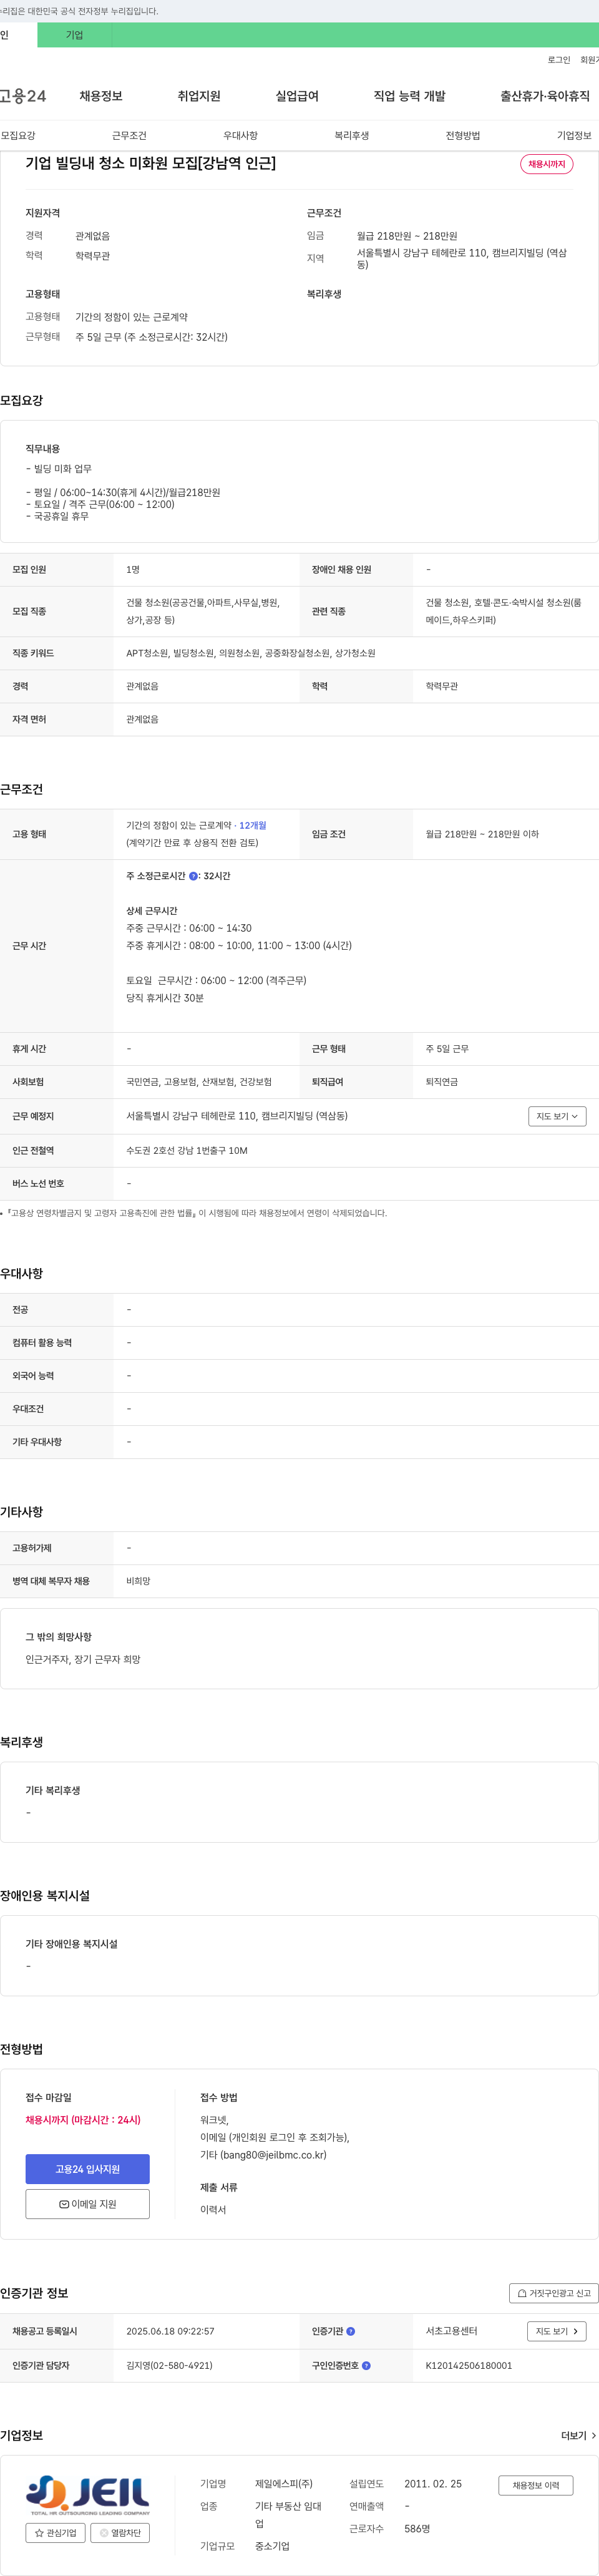The width and height of the screenshot is (599, 2576).
Task: Open the 취업지원 menu
Action: pos(199,96)
